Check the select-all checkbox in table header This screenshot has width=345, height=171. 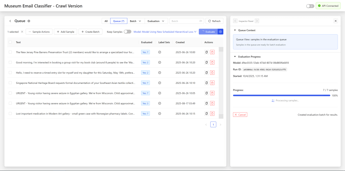point(10,42)
